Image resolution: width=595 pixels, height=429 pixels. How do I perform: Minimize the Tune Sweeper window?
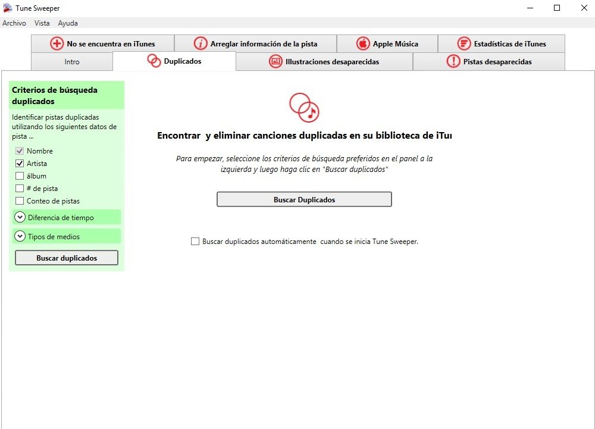531,8
